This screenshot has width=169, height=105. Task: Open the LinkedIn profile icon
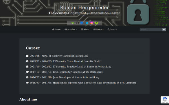point(82,23)
